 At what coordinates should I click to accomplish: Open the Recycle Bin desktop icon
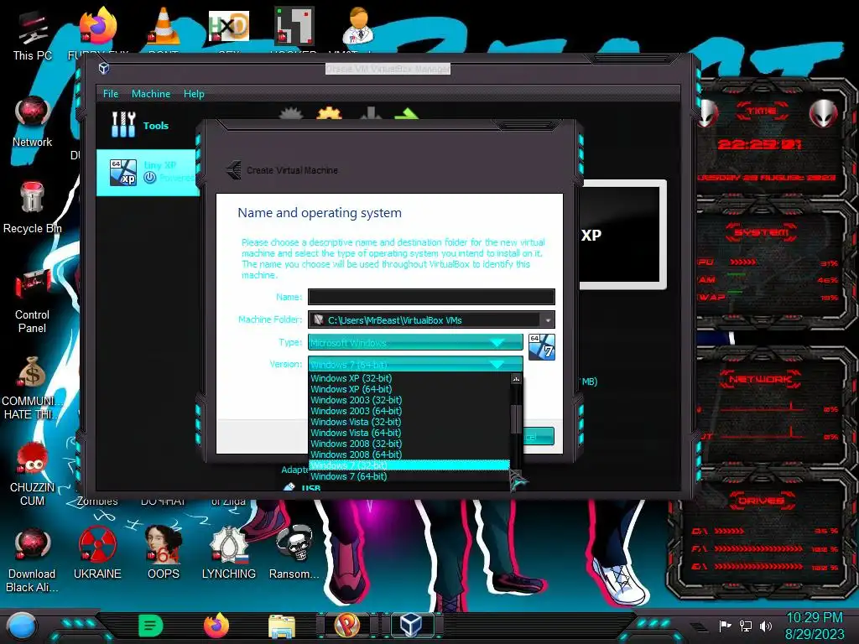33,207
